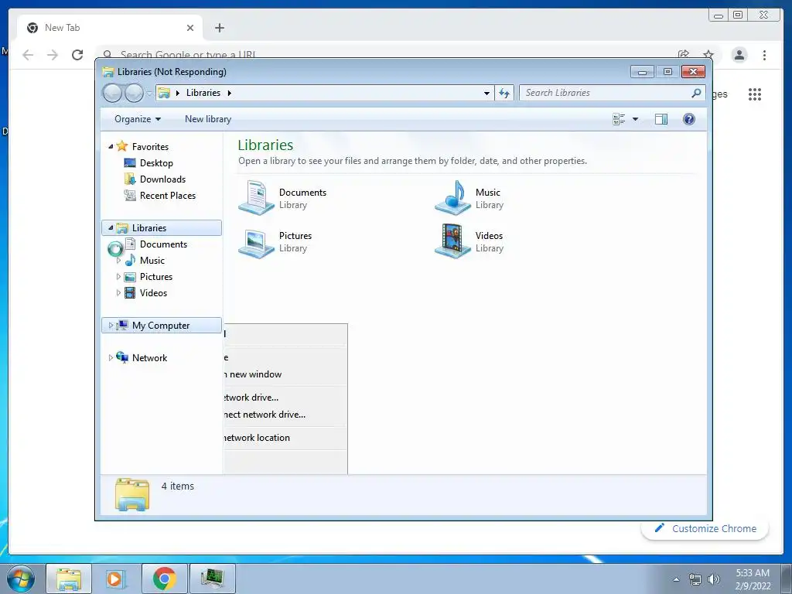The height and width of the screenshot is (594, 792).
Task: Switch to the Chrome New Tab tab
Action: click(x=109, y=28)
